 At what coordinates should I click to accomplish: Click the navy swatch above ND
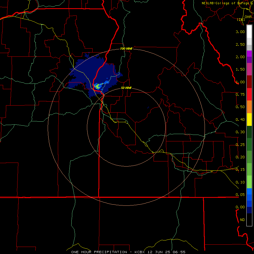[x=249, y=210]
